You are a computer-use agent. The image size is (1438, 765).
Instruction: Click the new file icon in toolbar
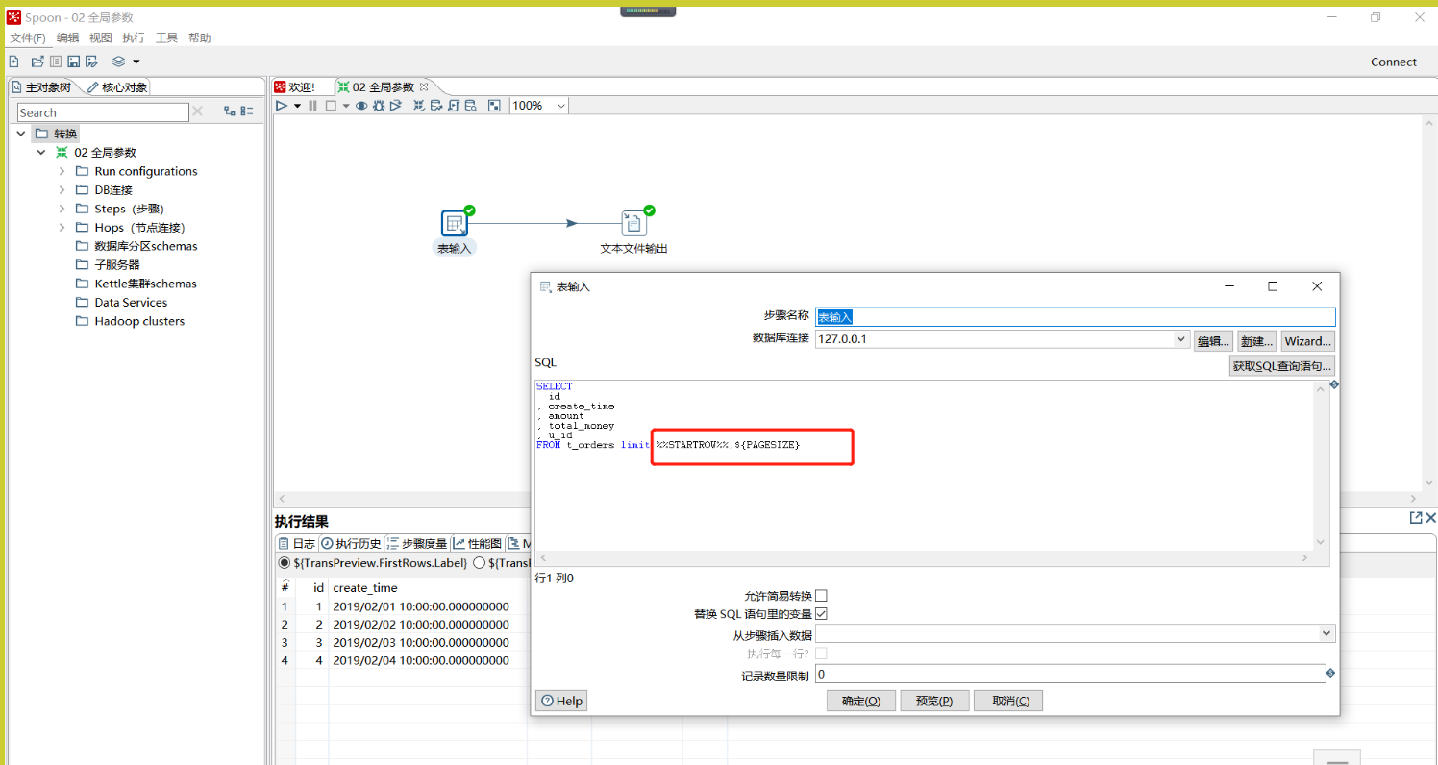[14, 62]
